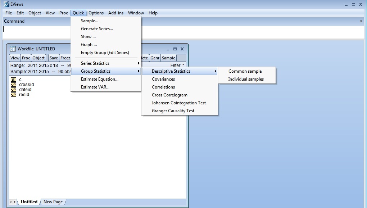The width and height of the screenshot is (367, 208).
Task: Open the New Page tab
Action: (x=53, y=202)
